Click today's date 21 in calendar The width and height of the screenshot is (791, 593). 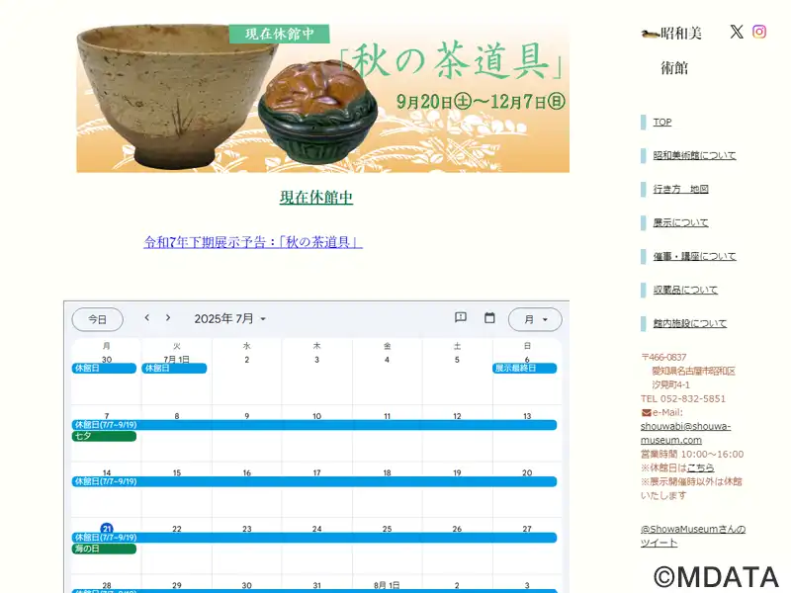[107, 528]
